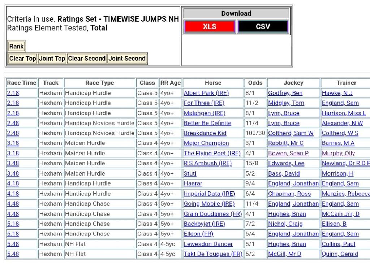The height and width of the screenshot is (268, 370).
Task: View horse Grain Doudairies (FR)
Action: pyautogui.click(x=212, y=214)
